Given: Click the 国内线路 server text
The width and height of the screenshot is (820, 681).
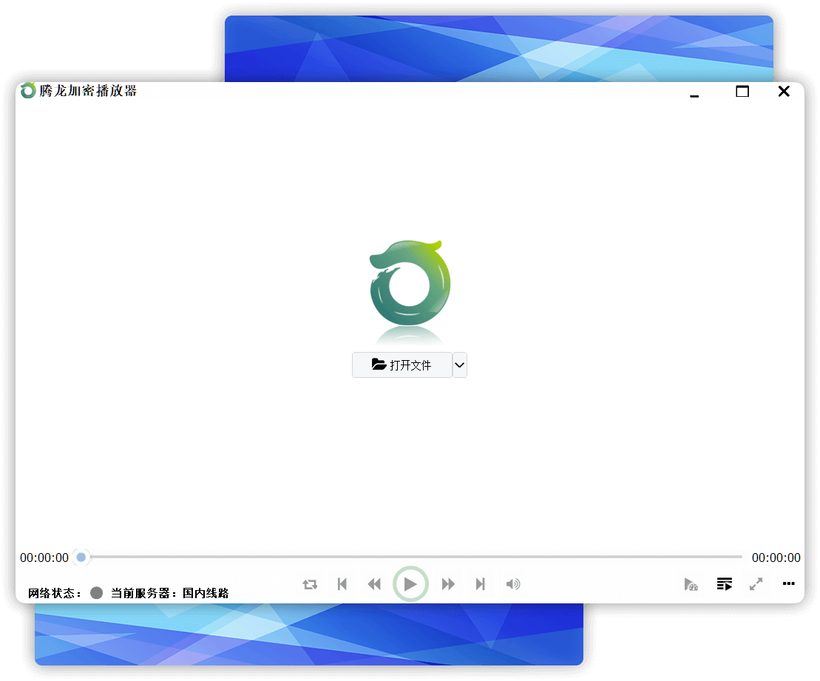Looking at the screenshot, I should 206,593.
